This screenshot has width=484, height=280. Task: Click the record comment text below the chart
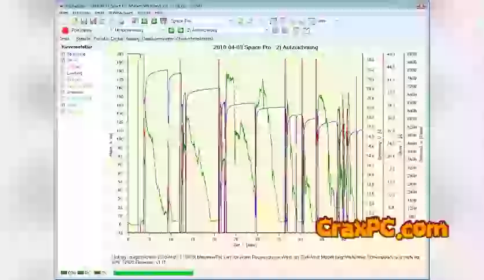point(266,260)
